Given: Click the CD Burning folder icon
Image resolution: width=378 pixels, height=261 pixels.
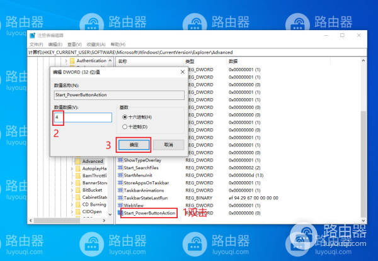Looking at the screenshot, I should 78,204.
